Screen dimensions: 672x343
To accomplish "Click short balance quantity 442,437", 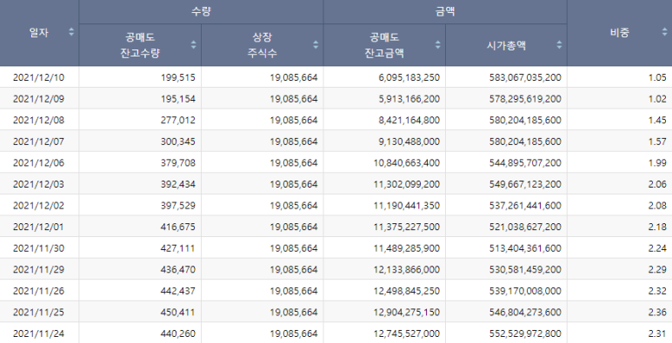I will click(178, 291).
